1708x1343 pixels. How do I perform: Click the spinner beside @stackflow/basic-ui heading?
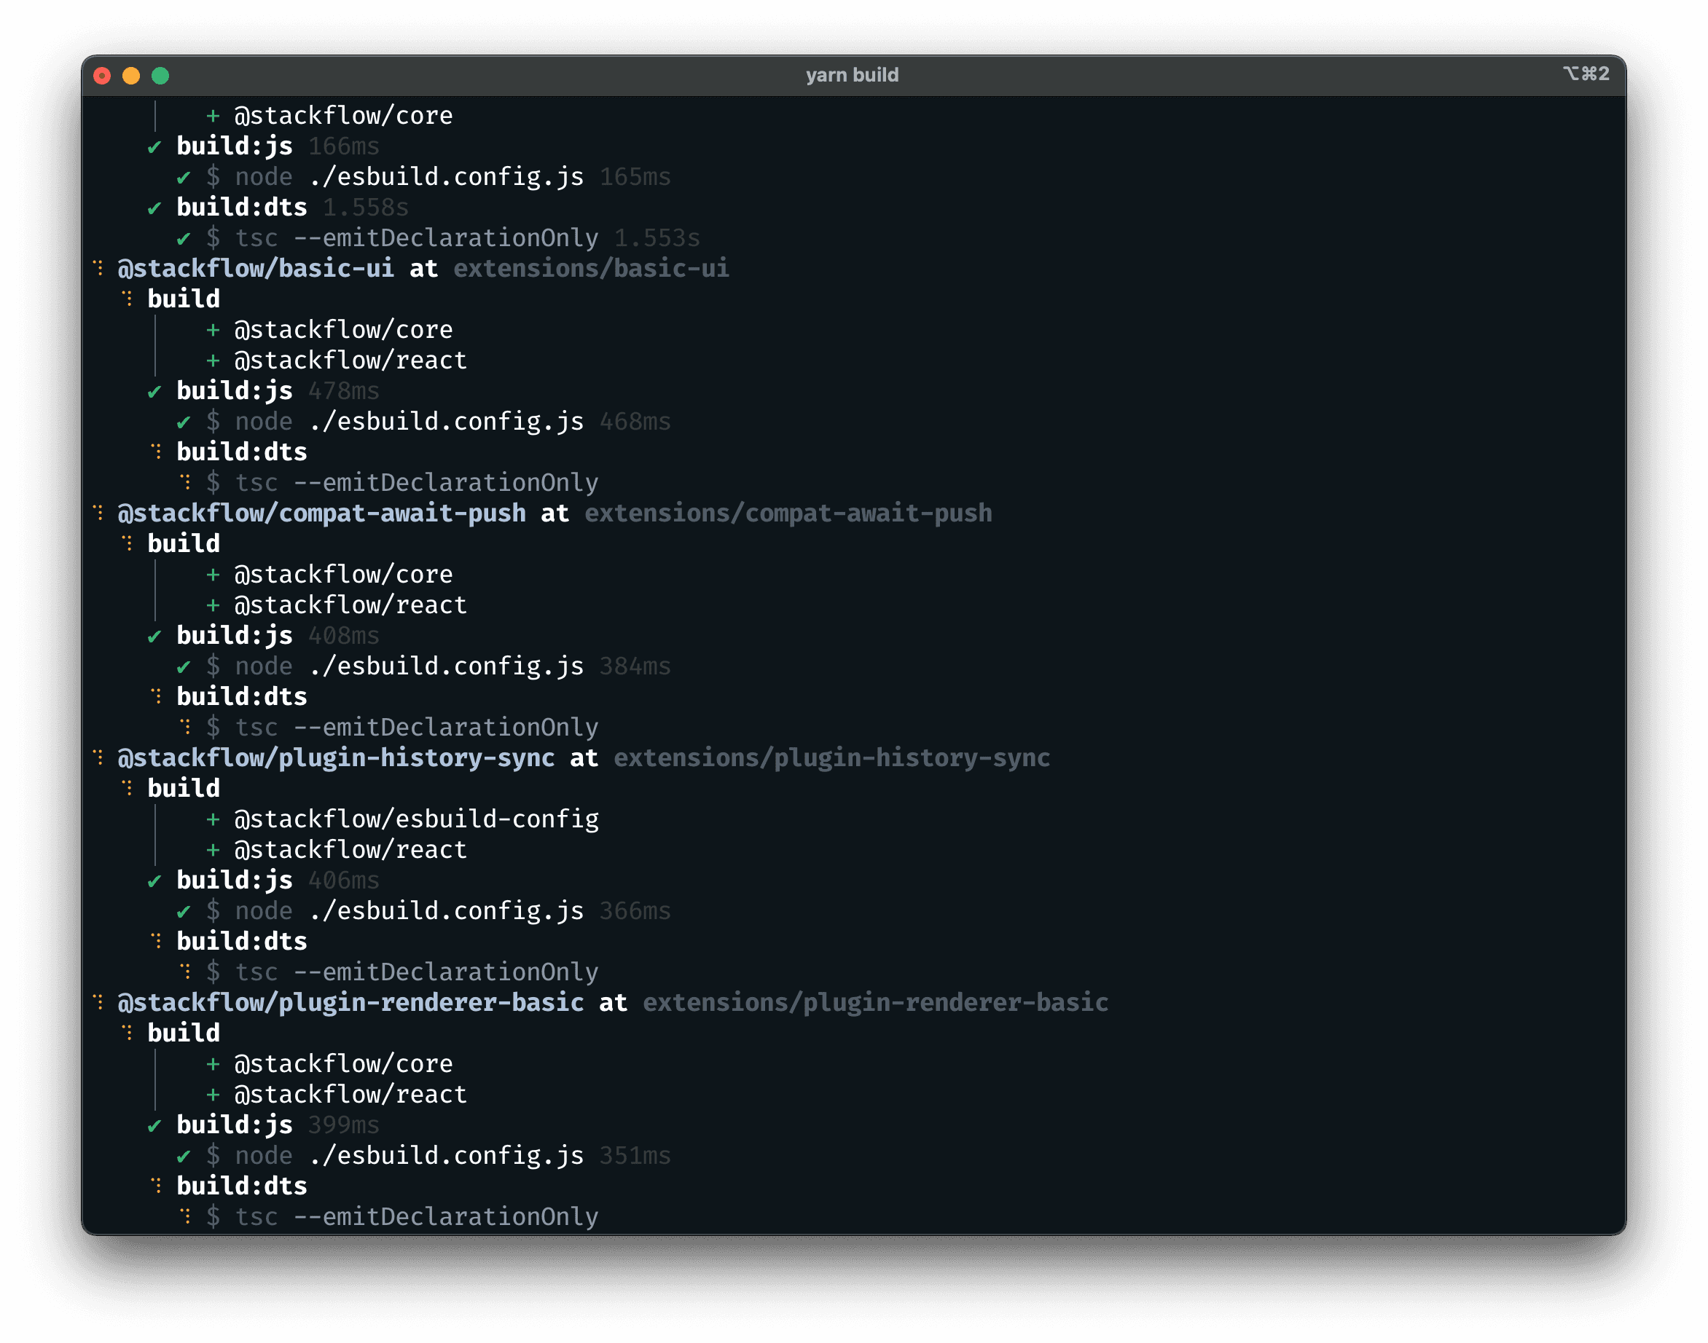(x=98, y=268)
